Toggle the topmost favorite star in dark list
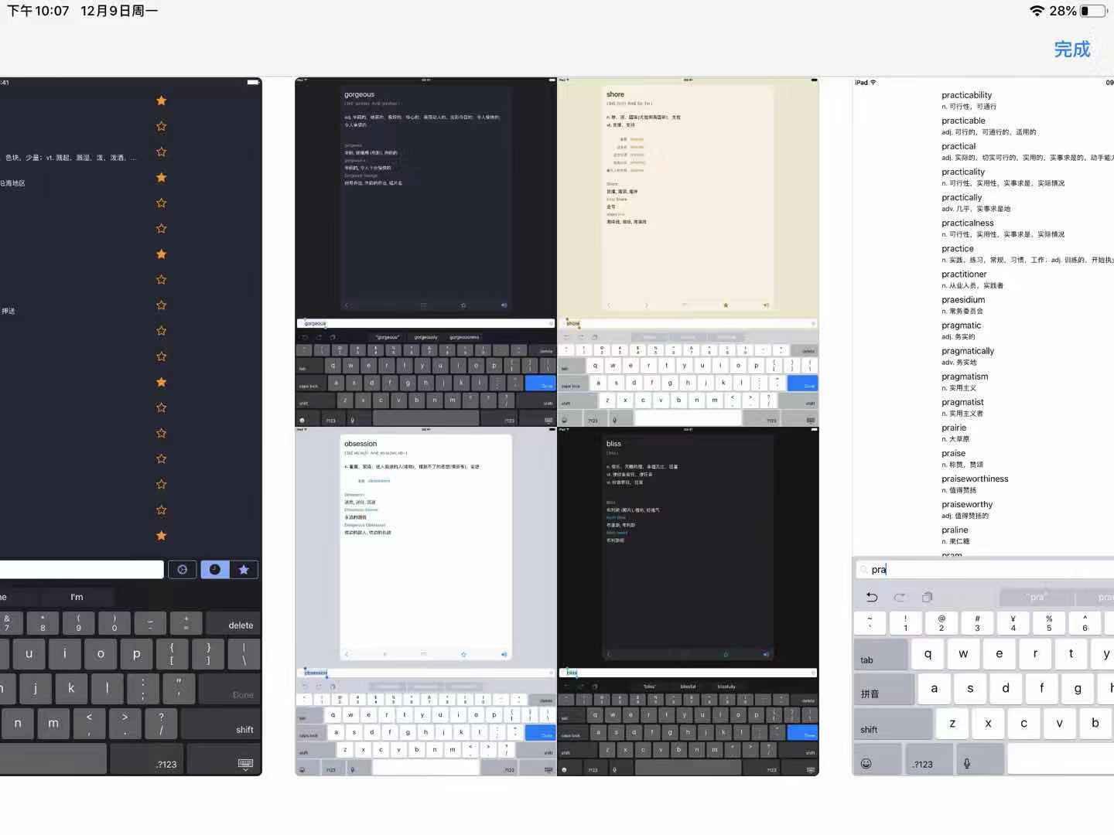 162,101
